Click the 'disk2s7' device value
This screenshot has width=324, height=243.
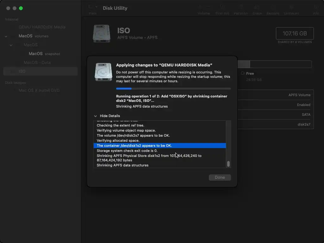[x=304, y=124]
